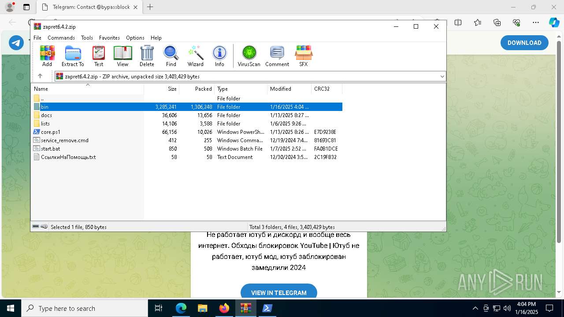
Task: Open the notifications center icon
Action: tap(549, 308)
